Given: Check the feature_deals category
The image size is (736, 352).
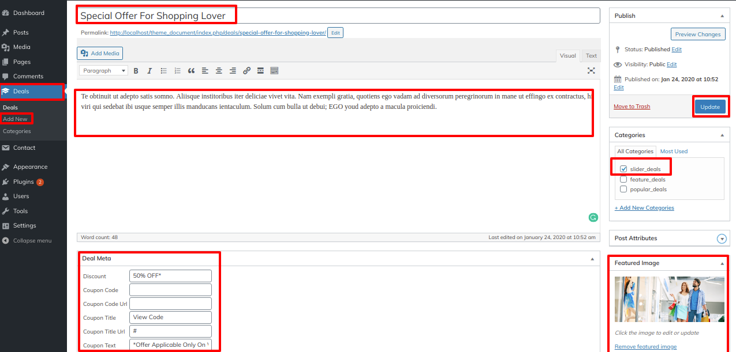Looking at the screenshot, I should point(623,180).
